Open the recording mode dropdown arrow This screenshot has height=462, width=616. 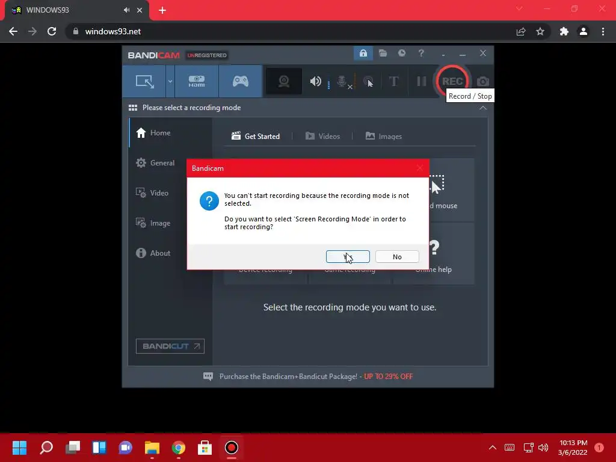coord(170,81)
